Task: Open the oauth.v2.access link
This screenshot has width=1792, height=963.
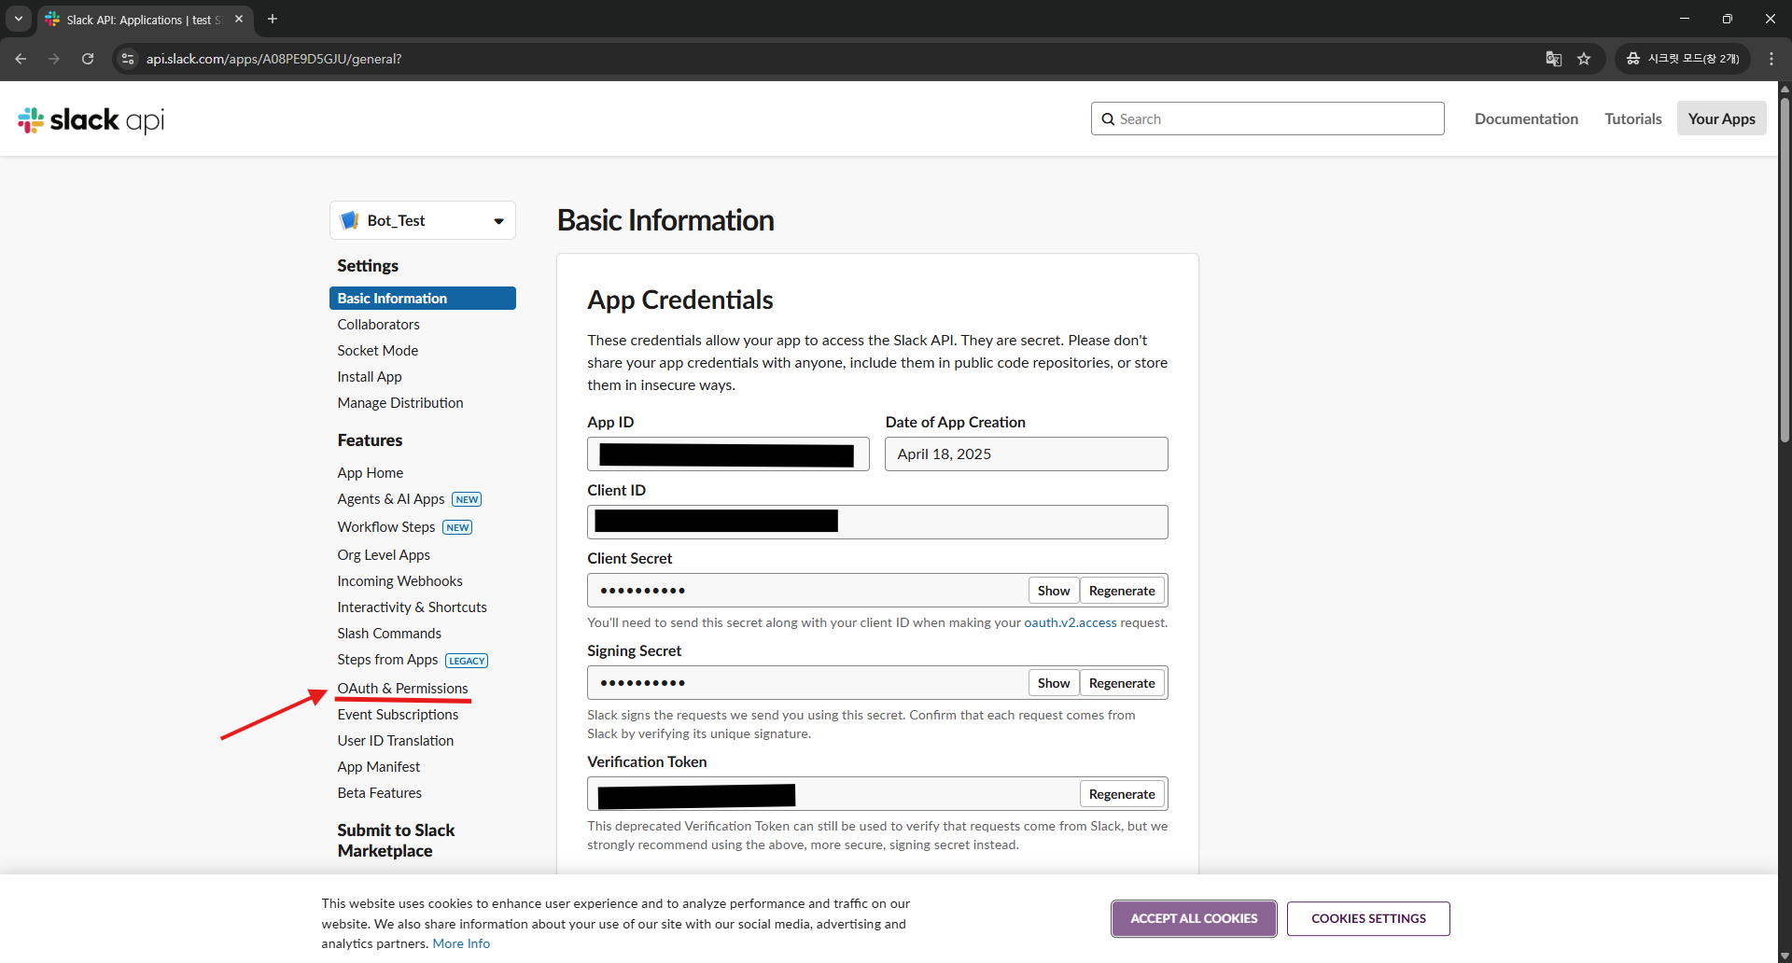Action: [x=1070, y=622]
